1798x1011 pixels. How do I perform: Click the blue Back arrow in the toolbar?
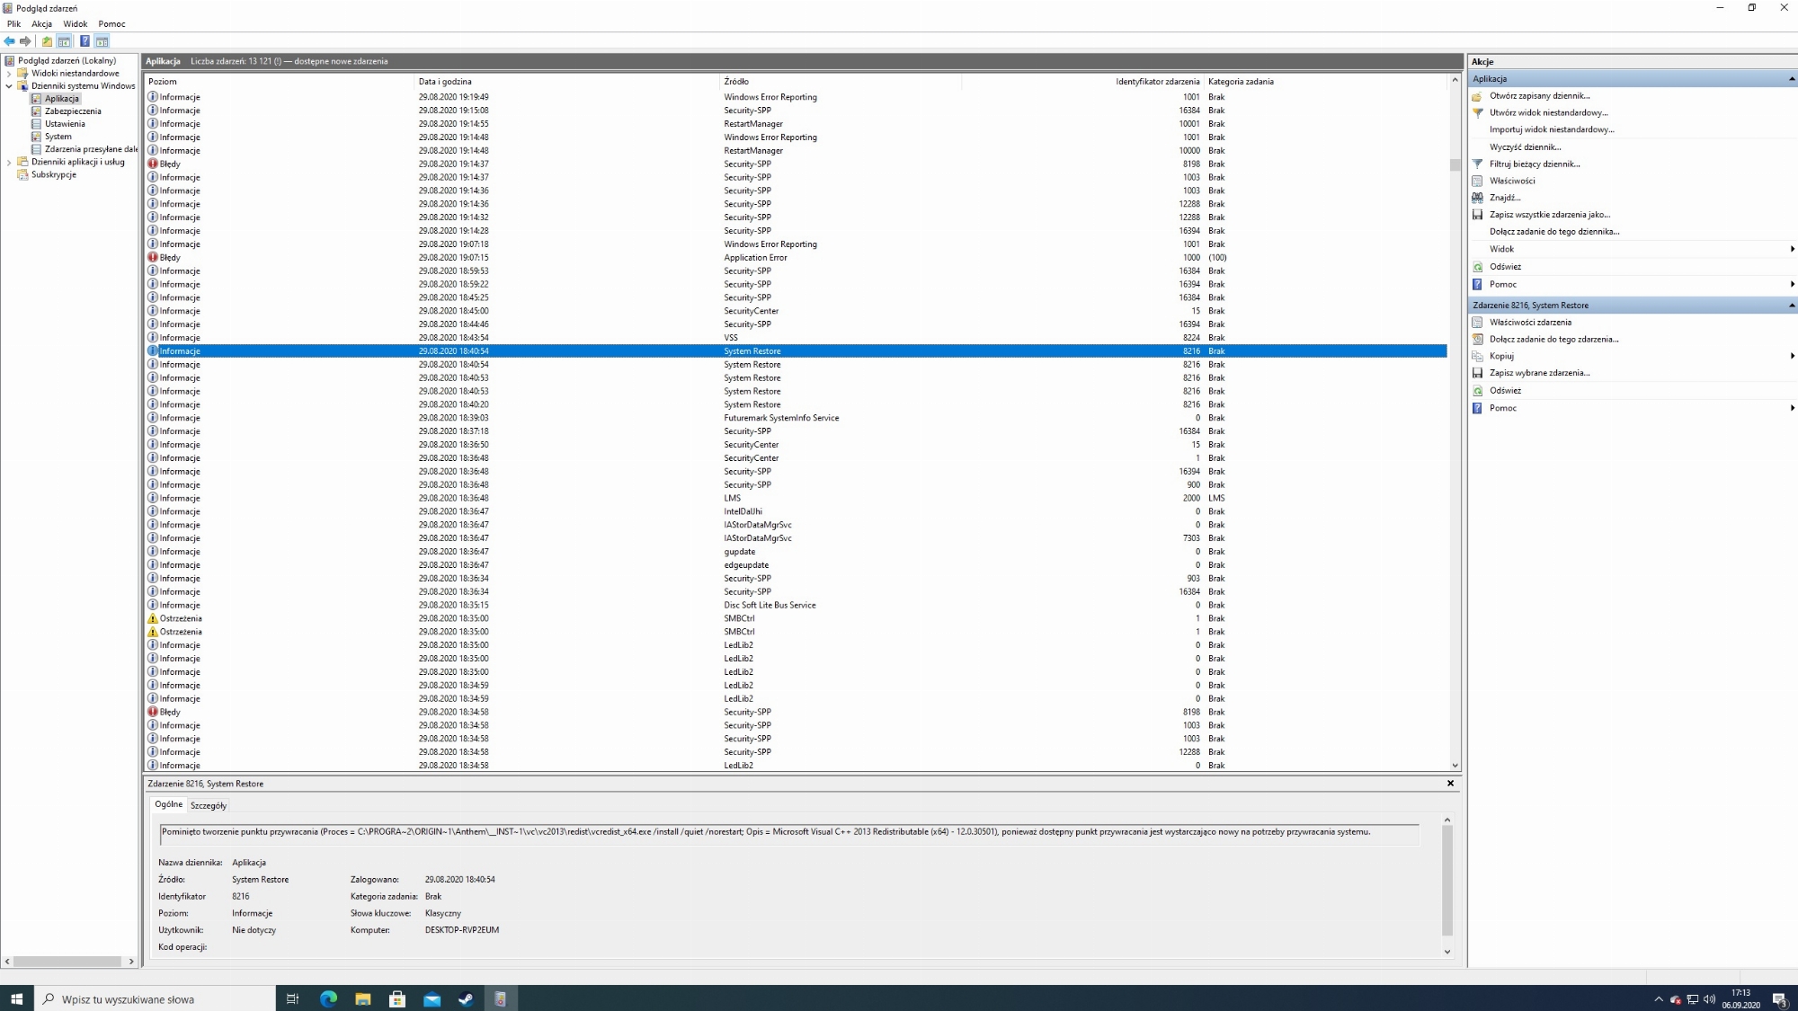pyautogui.click(x=9, y=41)
